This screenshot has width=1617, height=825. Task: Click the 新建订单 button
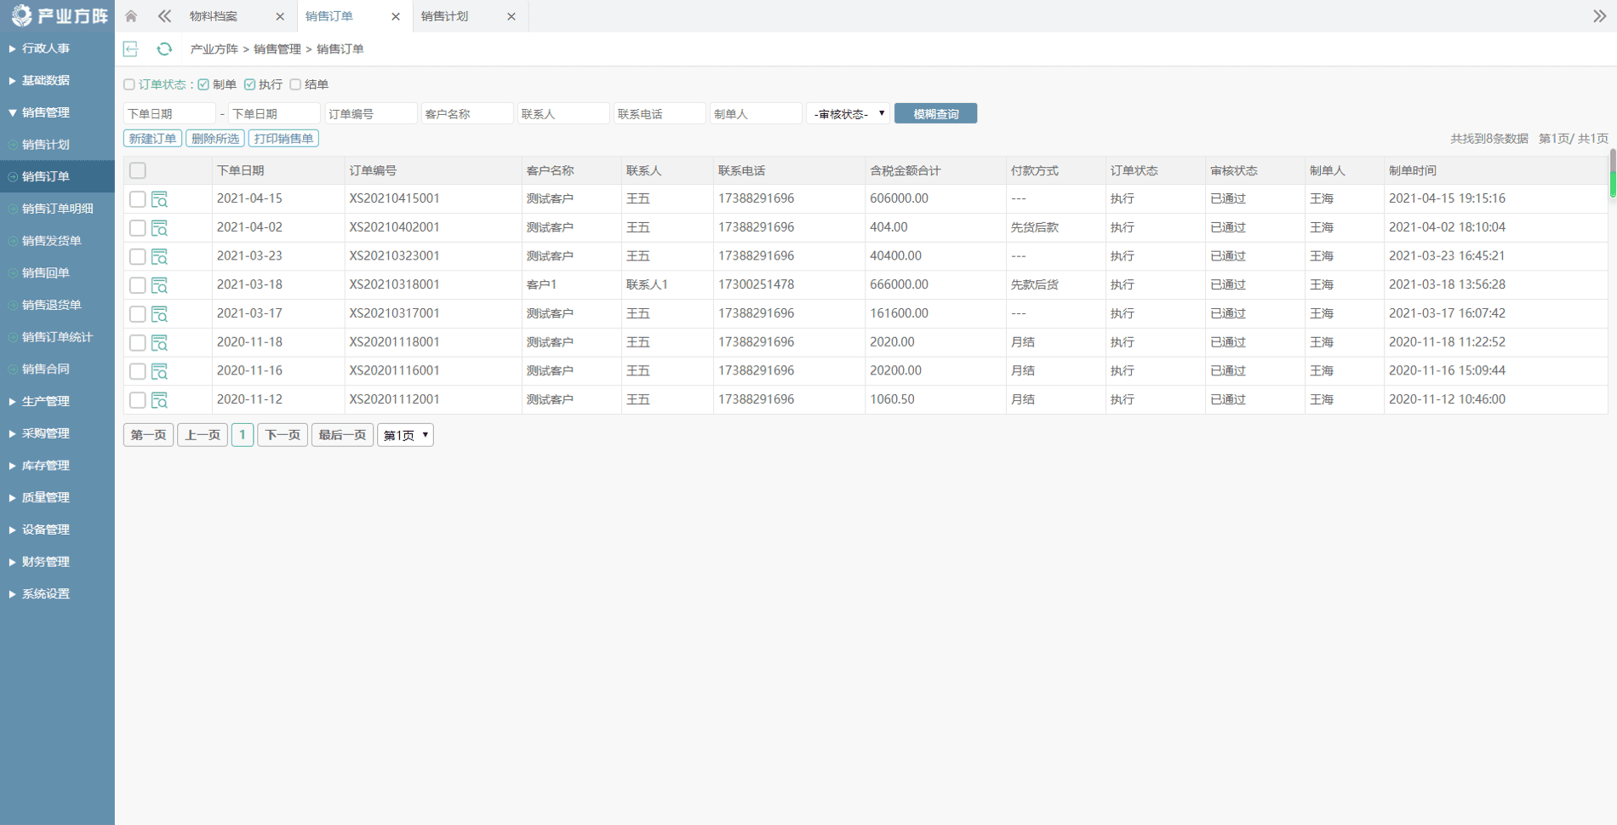tap(153, 139)
